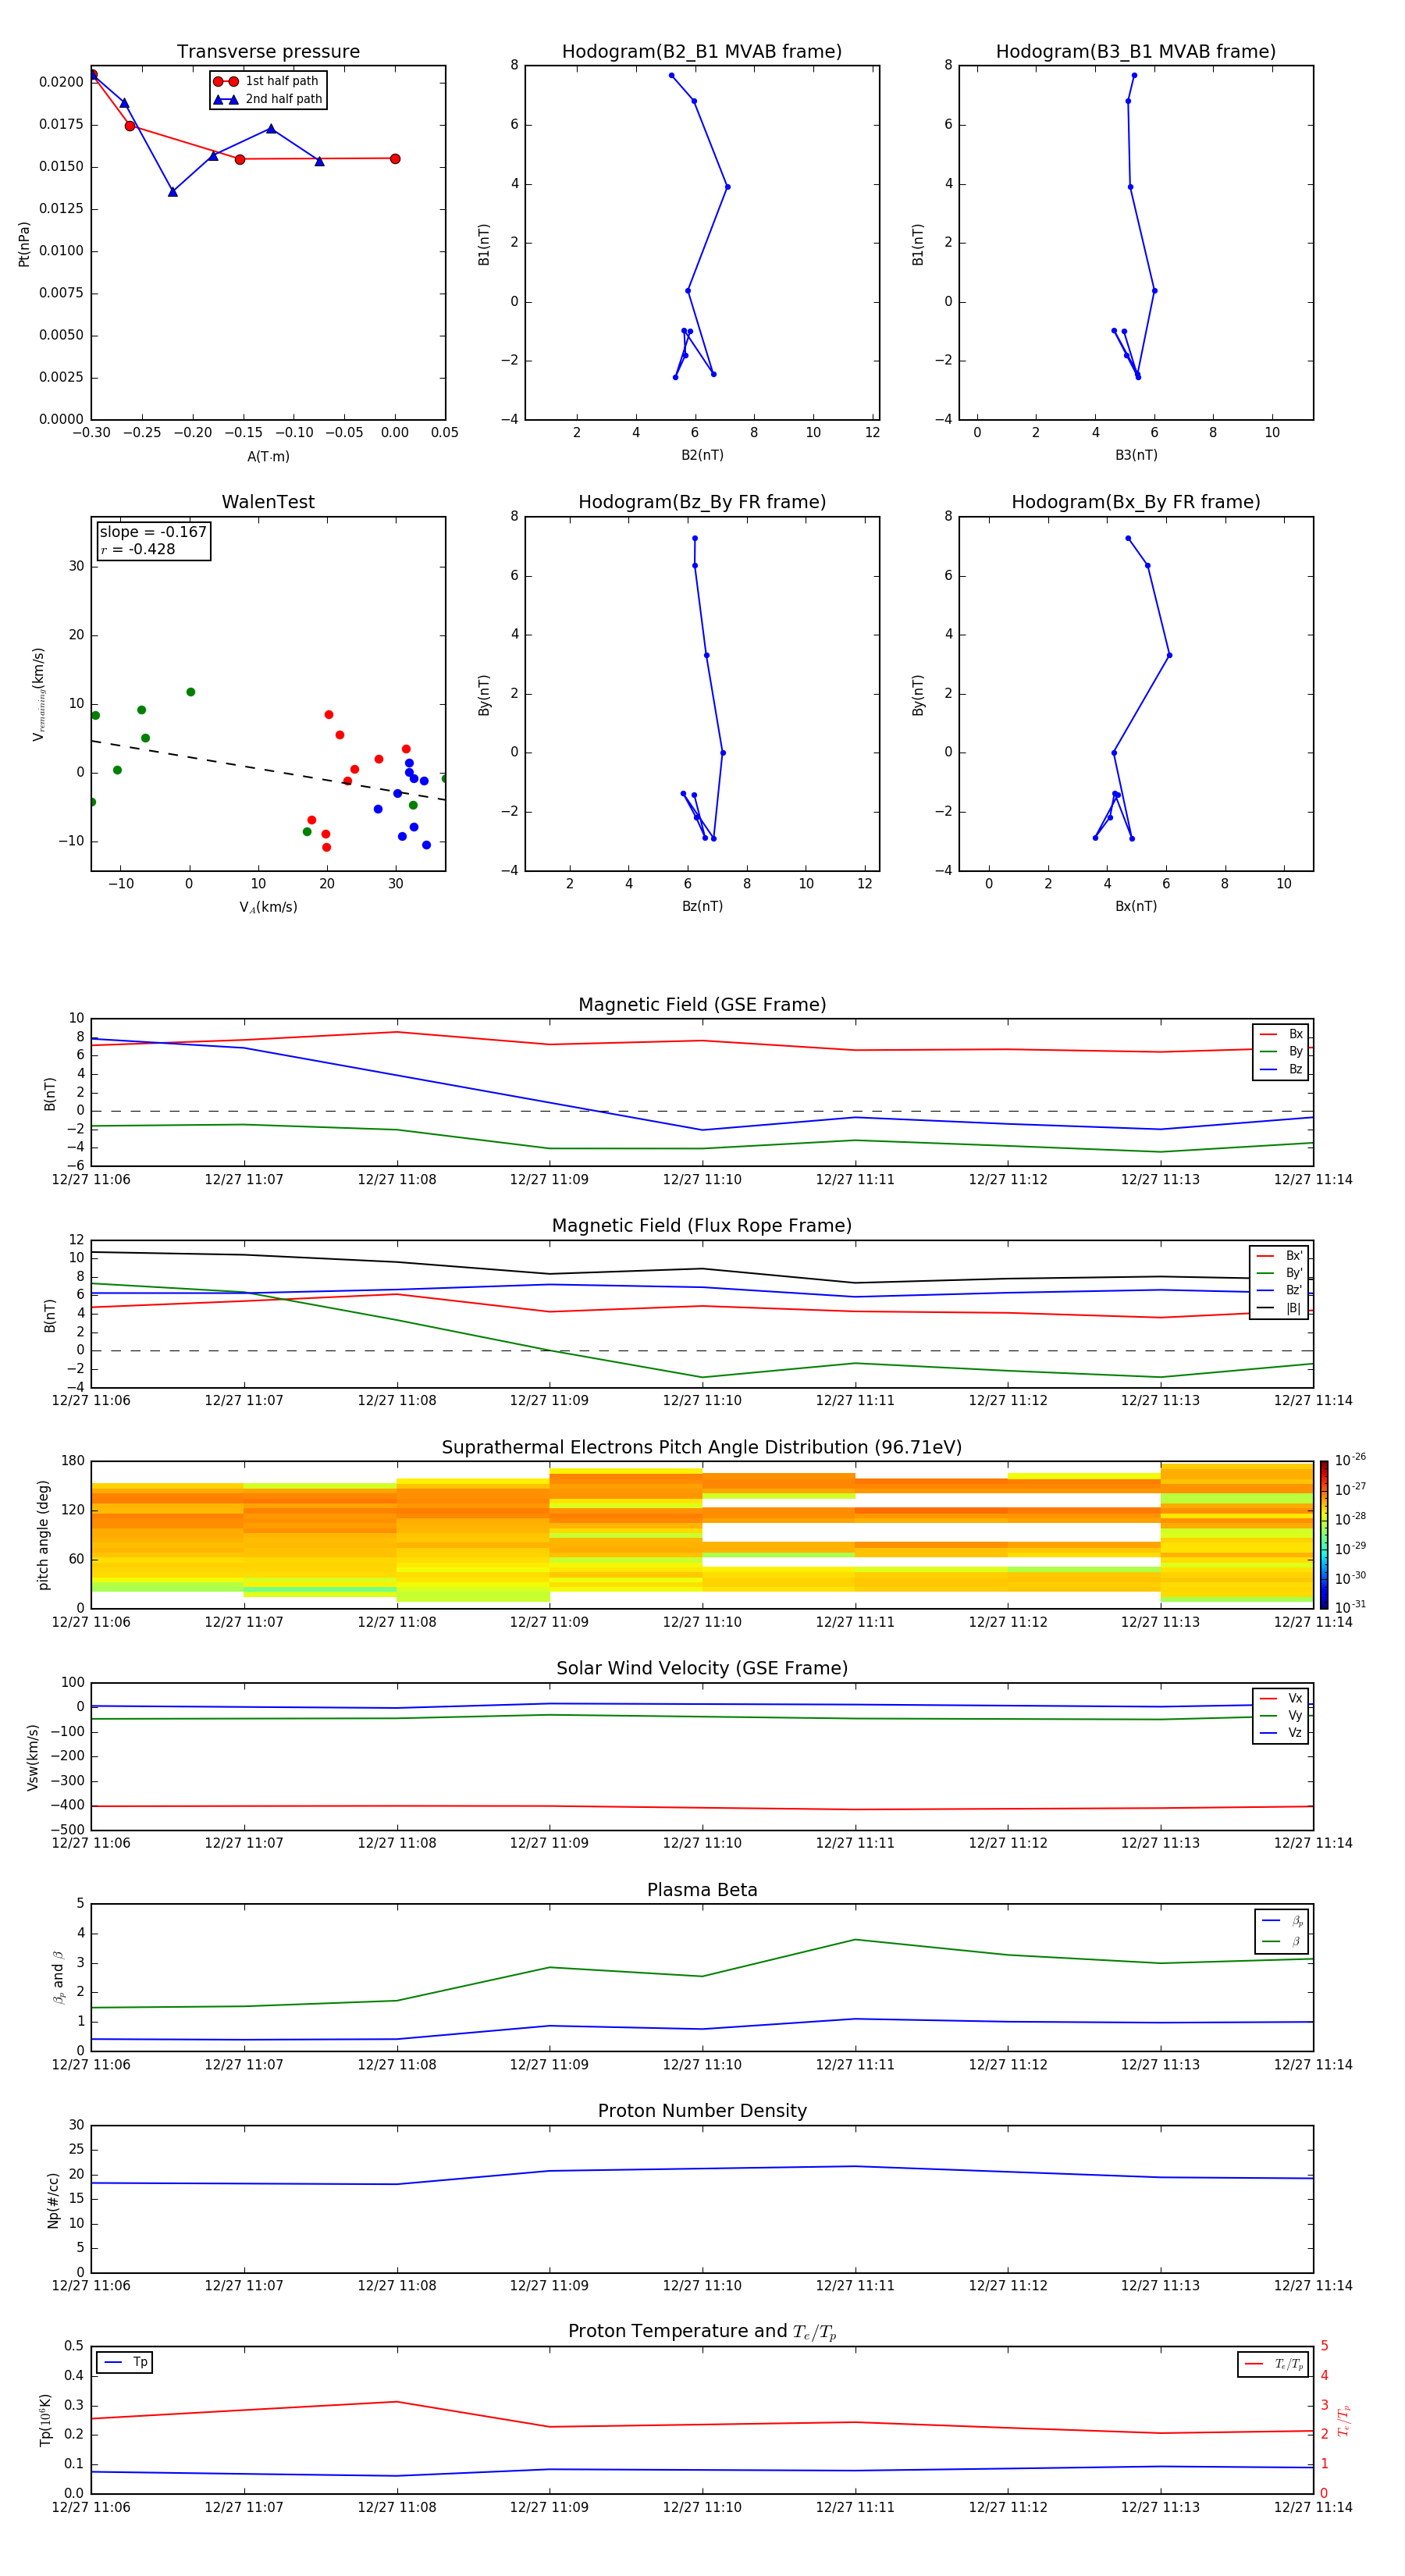Image resolution: width=1405 pixels, height=2576 pixels.
Task: Click the "Magnetic Field (GSE Frame)" title
Action: [702, 1005]
